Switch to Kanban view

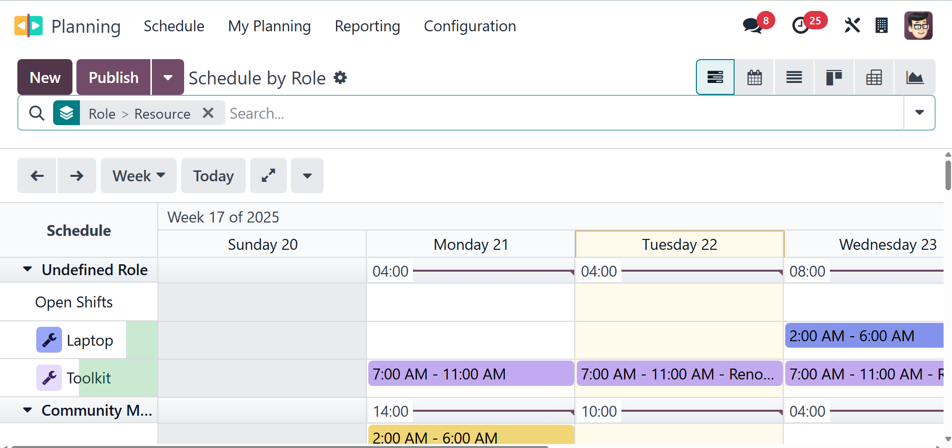click(834, 77)
